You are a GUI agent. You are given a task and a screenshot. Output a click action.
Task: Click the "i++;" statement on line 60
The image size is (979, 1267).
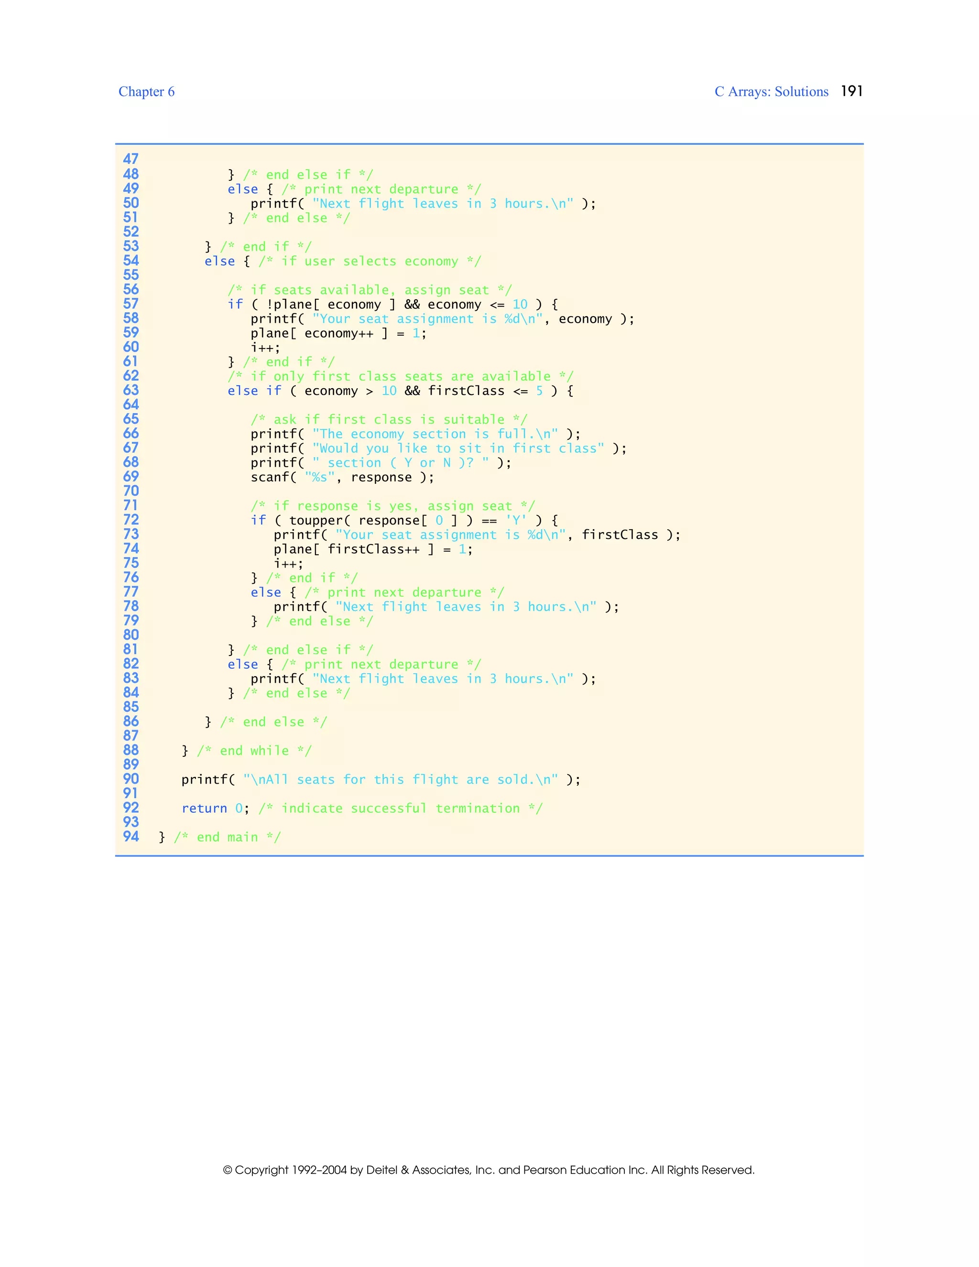[266, 348]
